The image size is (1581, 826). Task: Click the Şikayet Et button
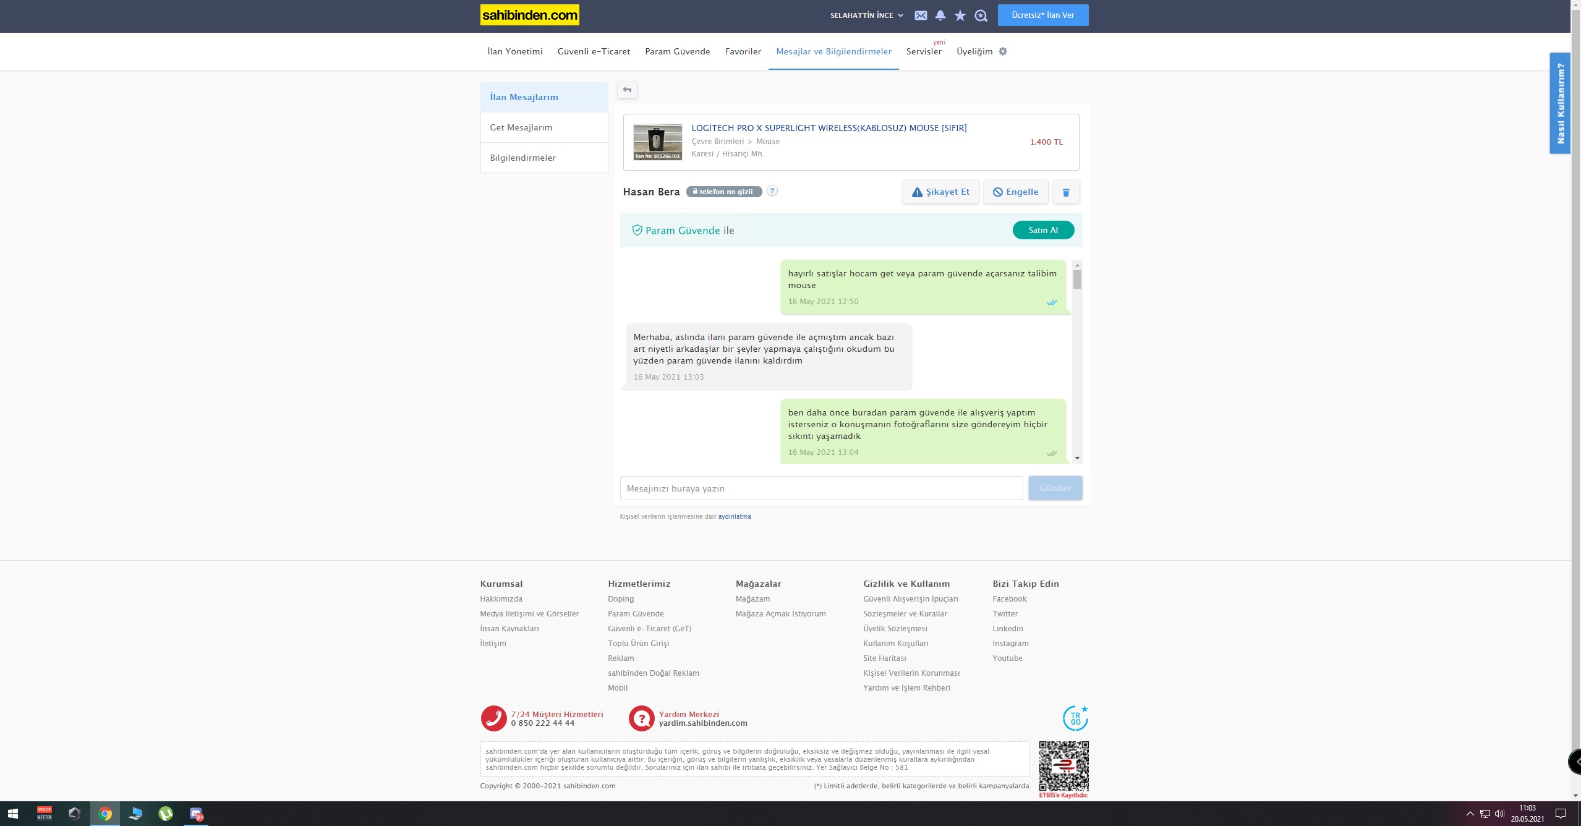coord(940,192)
